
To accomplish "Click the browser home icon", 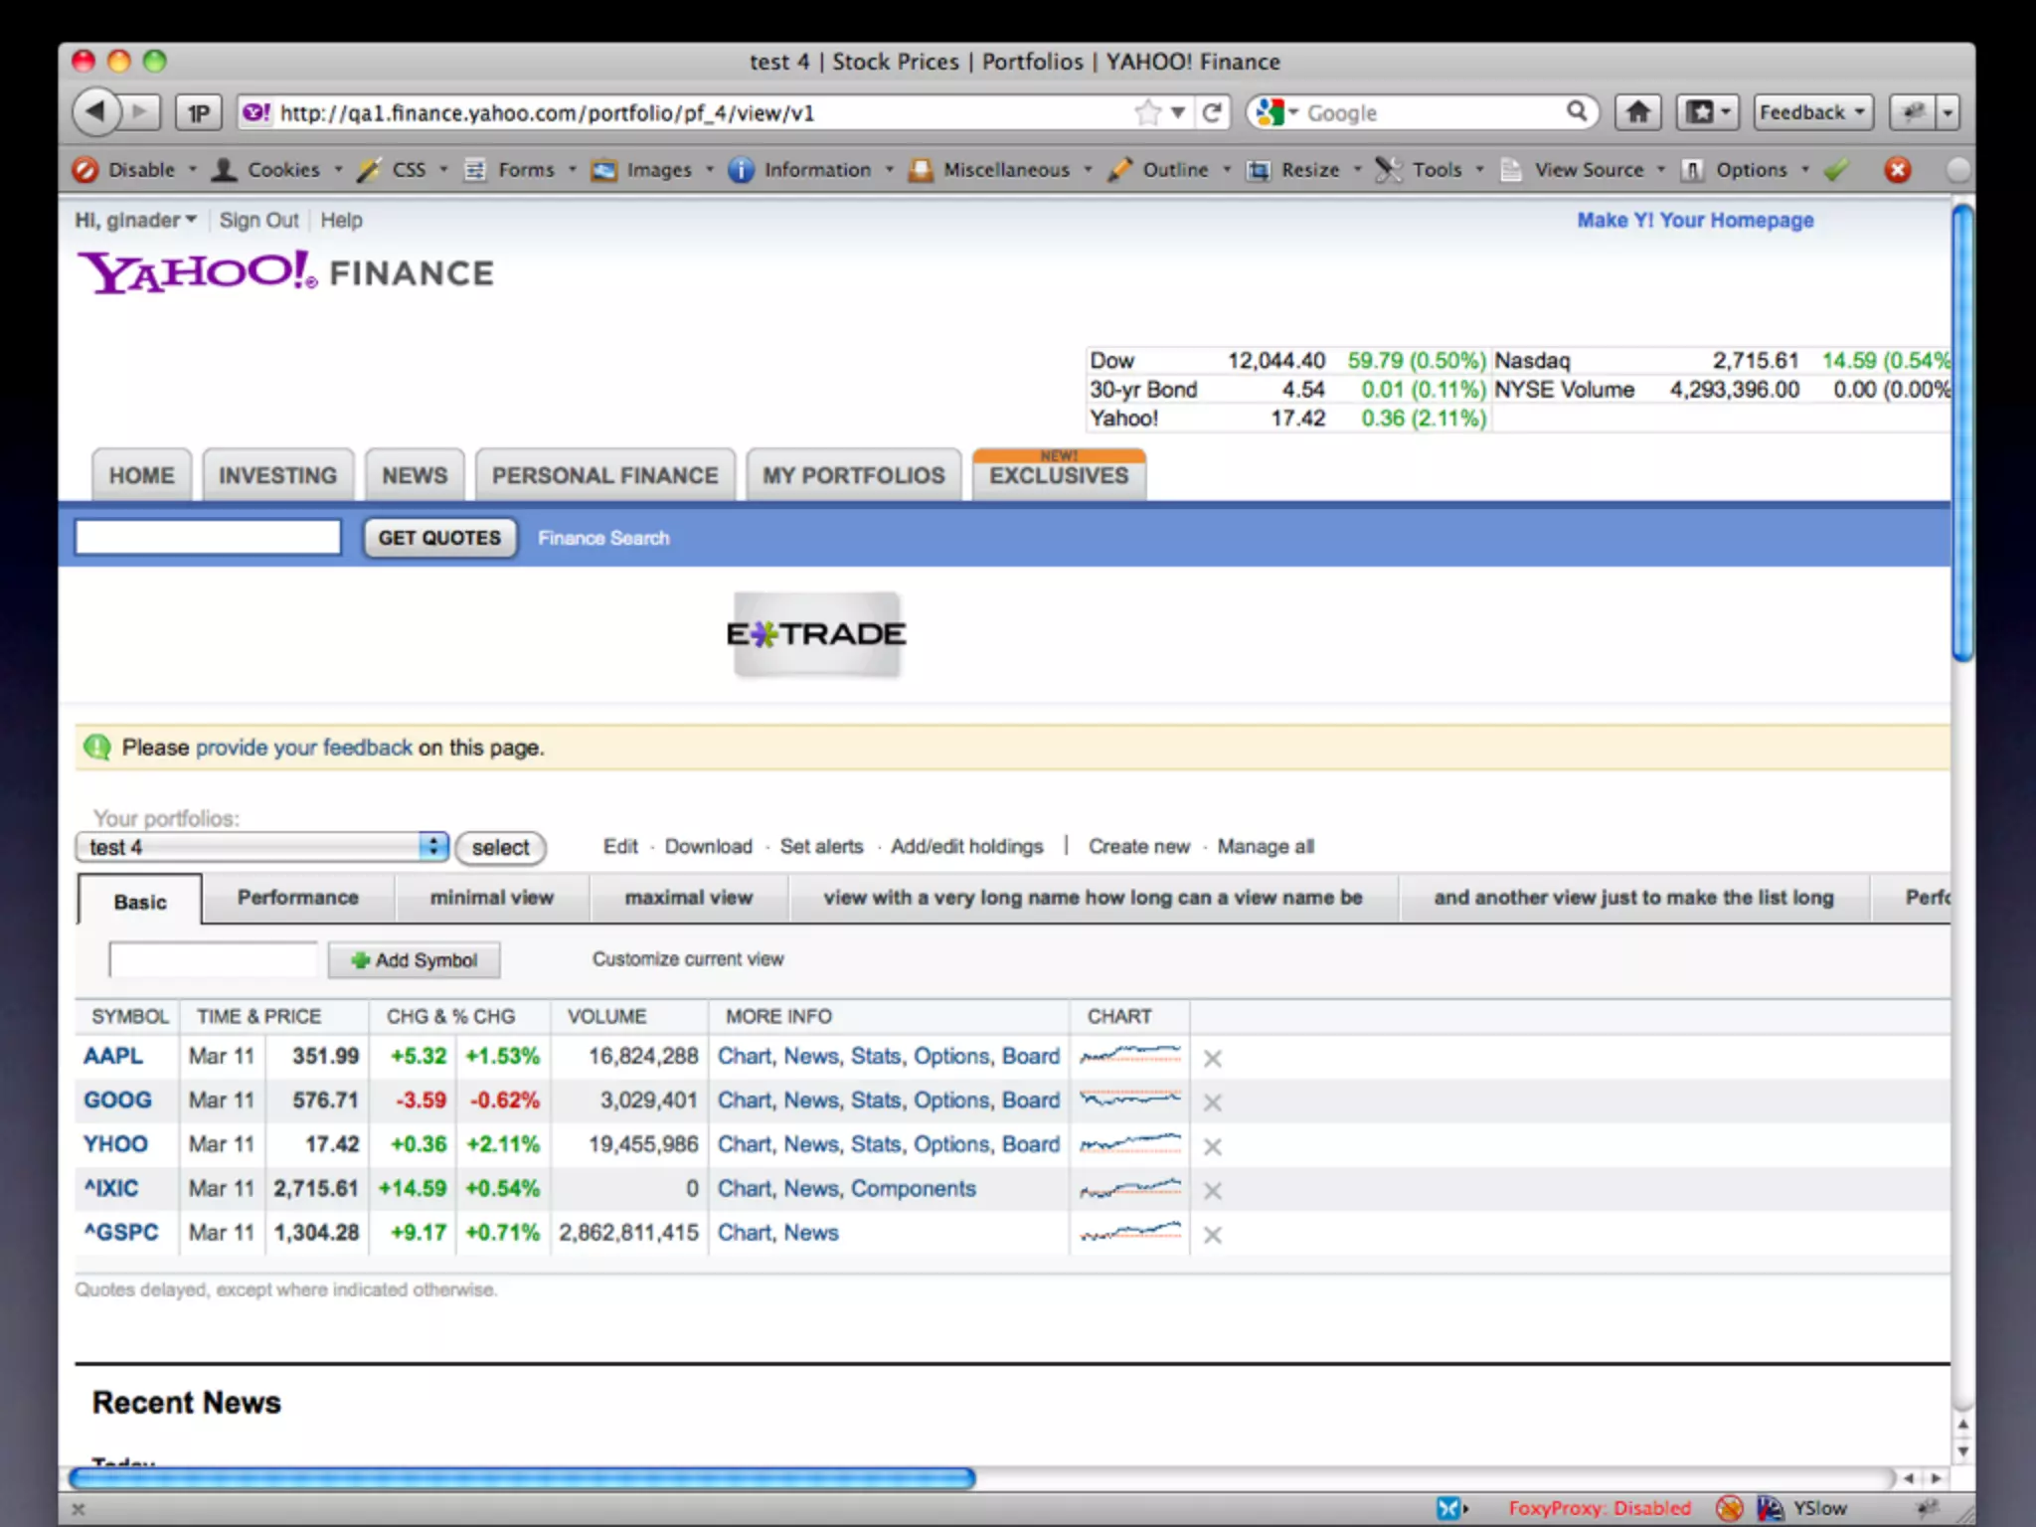I will (1637, 112).
